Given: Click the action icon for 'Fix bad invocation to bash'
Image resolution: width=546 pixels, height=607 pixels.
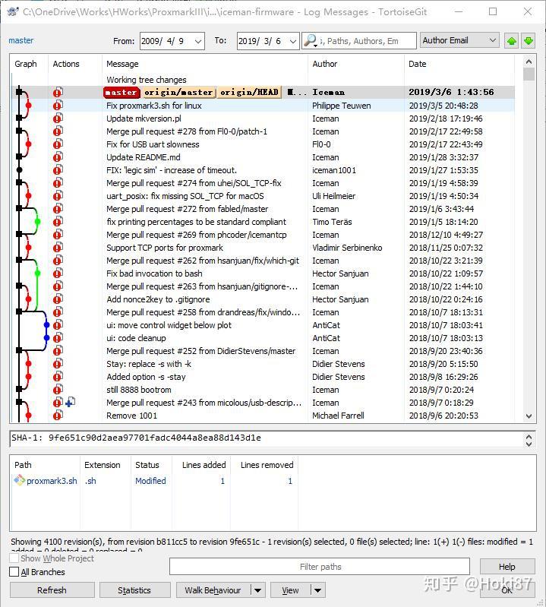Looking at the screenshot, I should [58, 273].
